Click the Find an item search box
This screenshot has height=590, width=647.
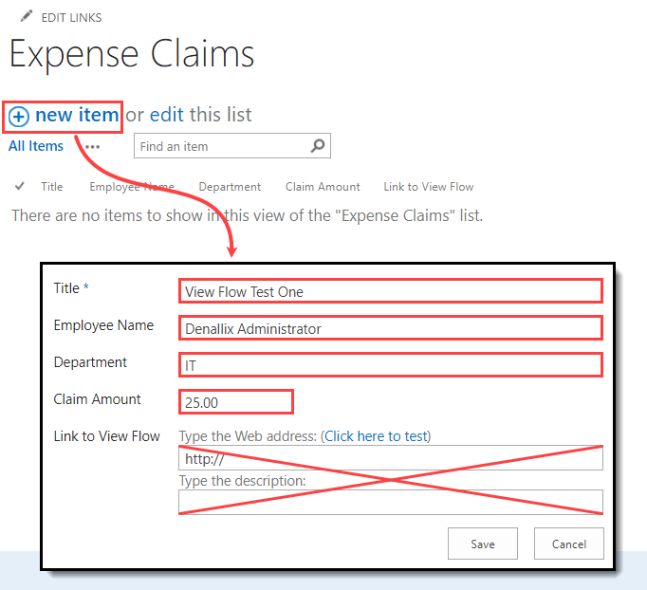point(221,146)
